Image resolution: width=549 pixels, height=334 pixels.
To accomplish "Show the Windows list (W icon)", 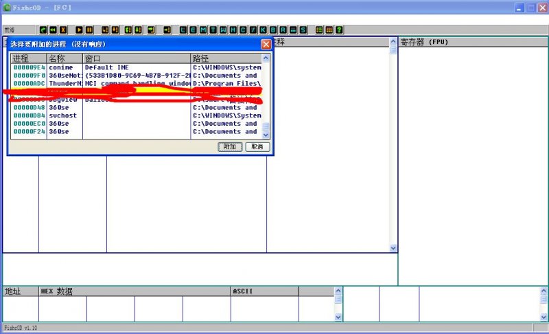I will coord(223,30).
